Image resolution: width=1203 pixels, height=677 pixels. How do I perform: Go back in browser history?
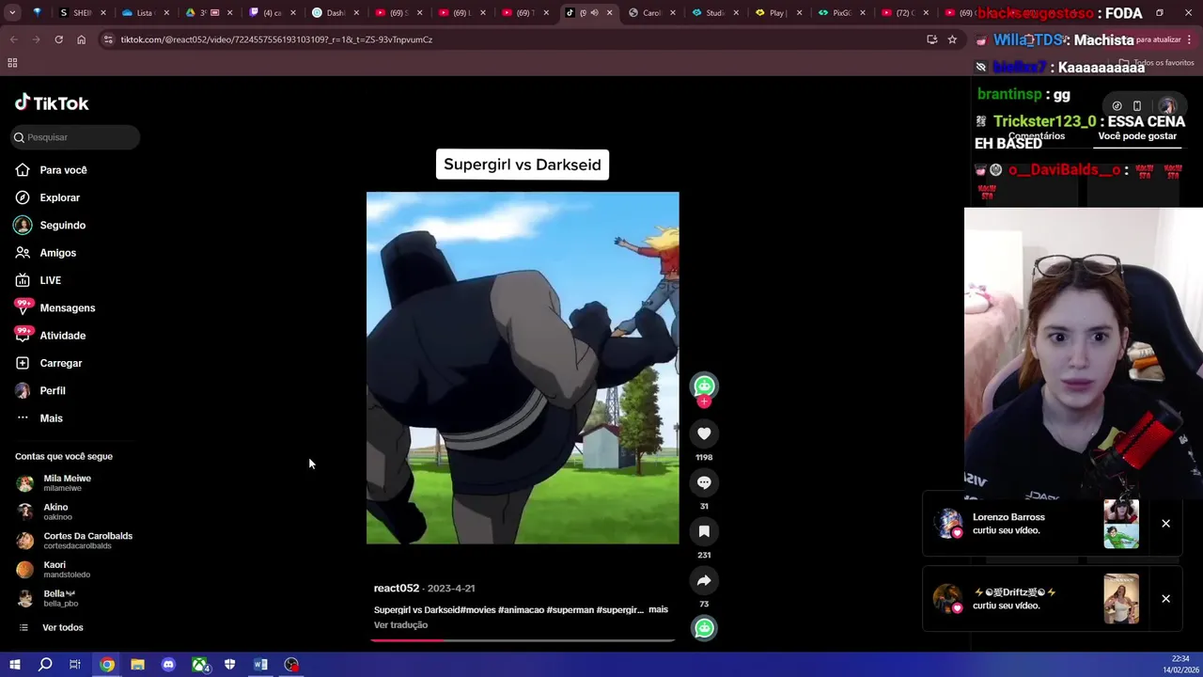pyautogui.click(x=13, y=39)
